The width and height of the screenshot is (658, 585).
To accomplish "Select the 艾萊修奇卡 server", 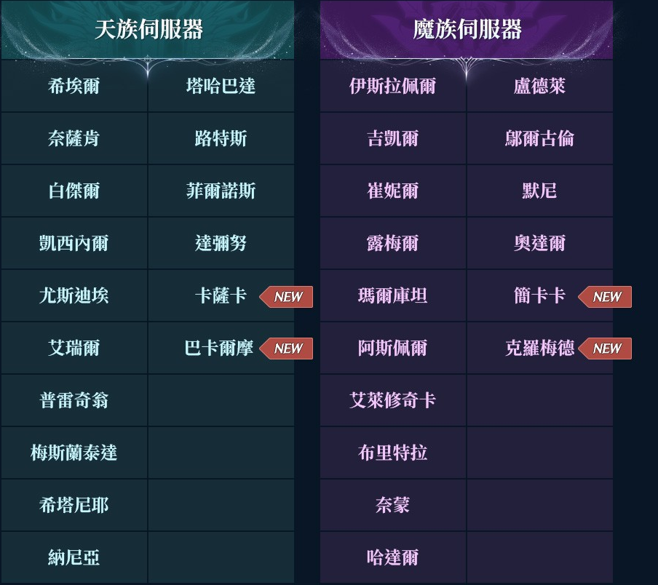I will 392,401.
